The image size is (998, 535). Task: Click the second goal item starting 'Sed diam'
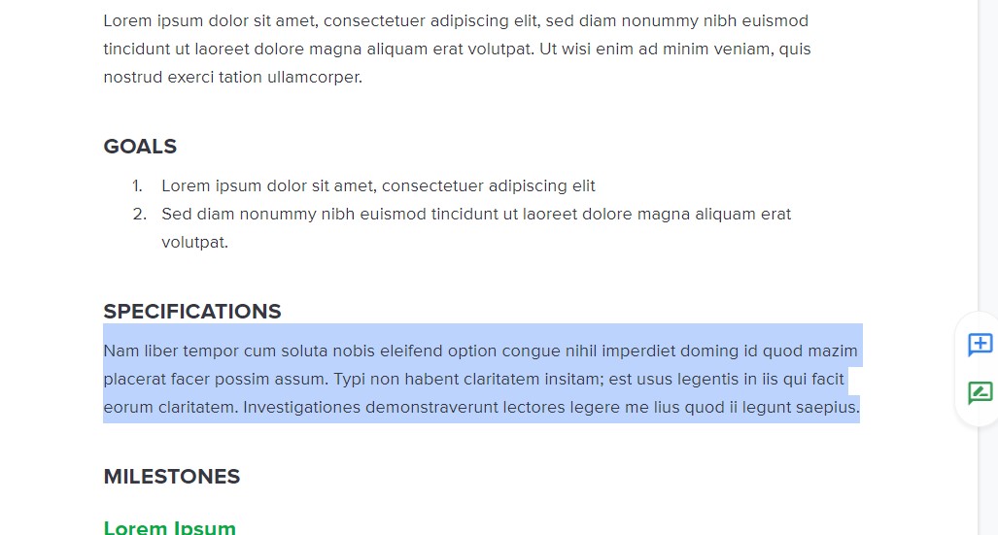476,214
